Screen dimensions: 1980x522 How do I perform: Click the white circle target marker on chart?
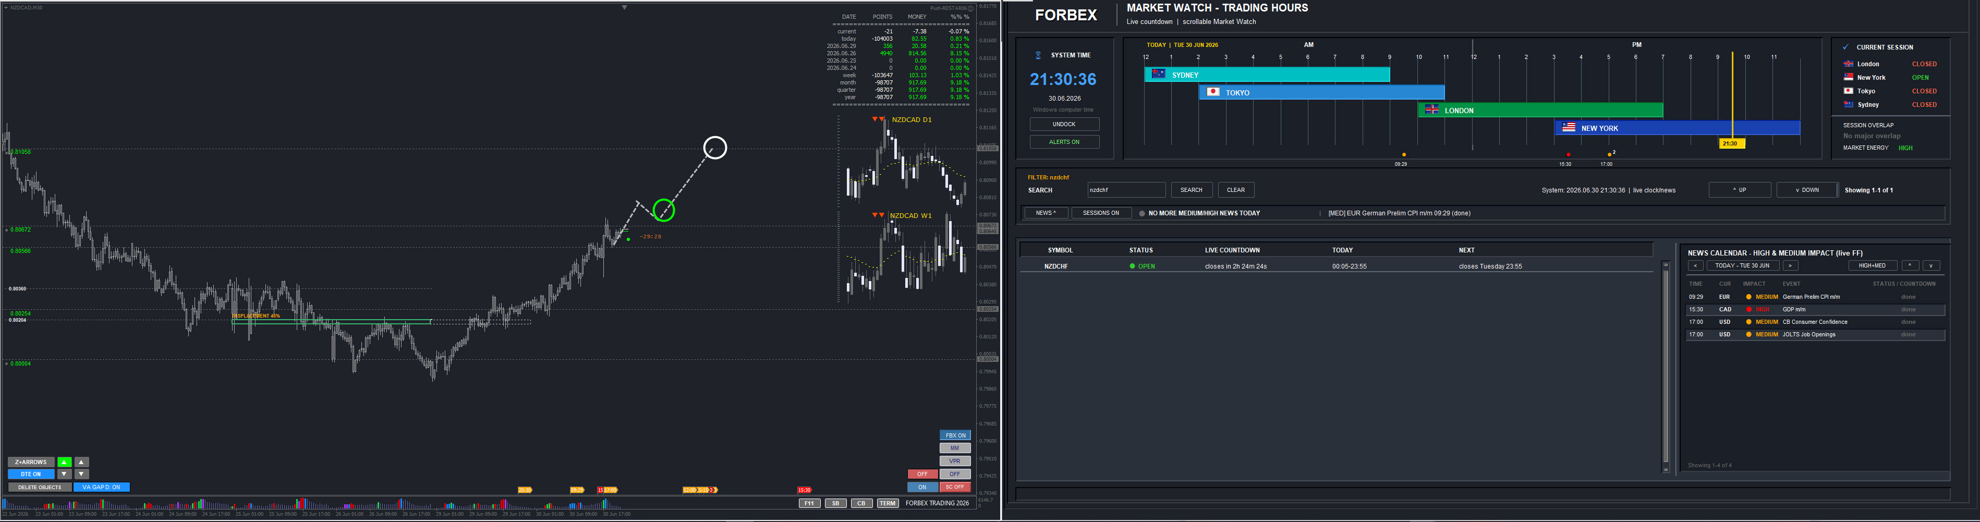point(715,148)
